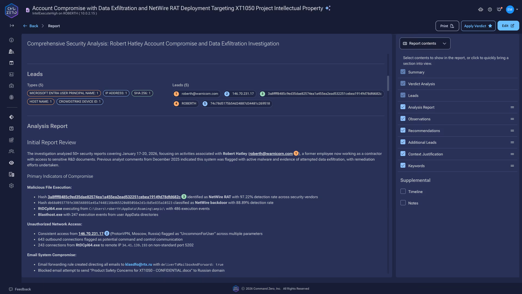Click the AI sparkle icon beside title

click(328, 8)
